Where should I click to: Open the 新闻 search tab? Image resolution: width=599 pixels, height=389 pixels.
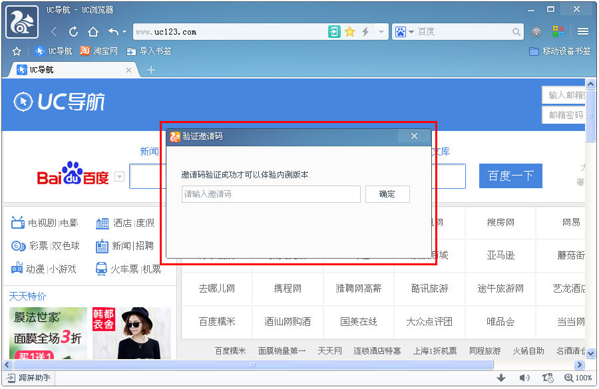pos(149,152)
